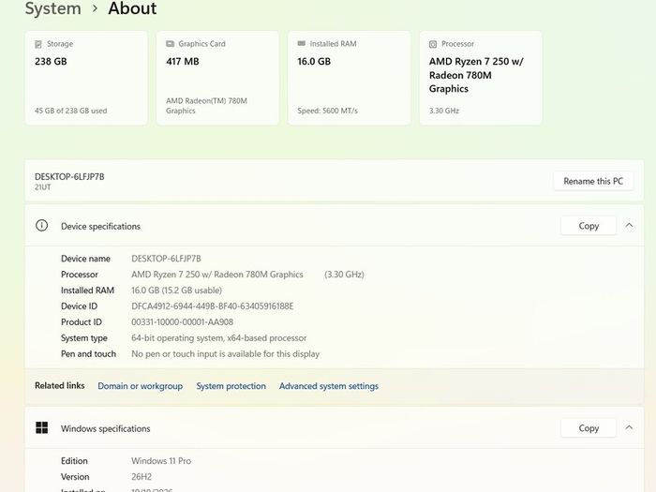Click the Installed RAM icon
This screenshot has height=492, width=656.
coord(301,43)
